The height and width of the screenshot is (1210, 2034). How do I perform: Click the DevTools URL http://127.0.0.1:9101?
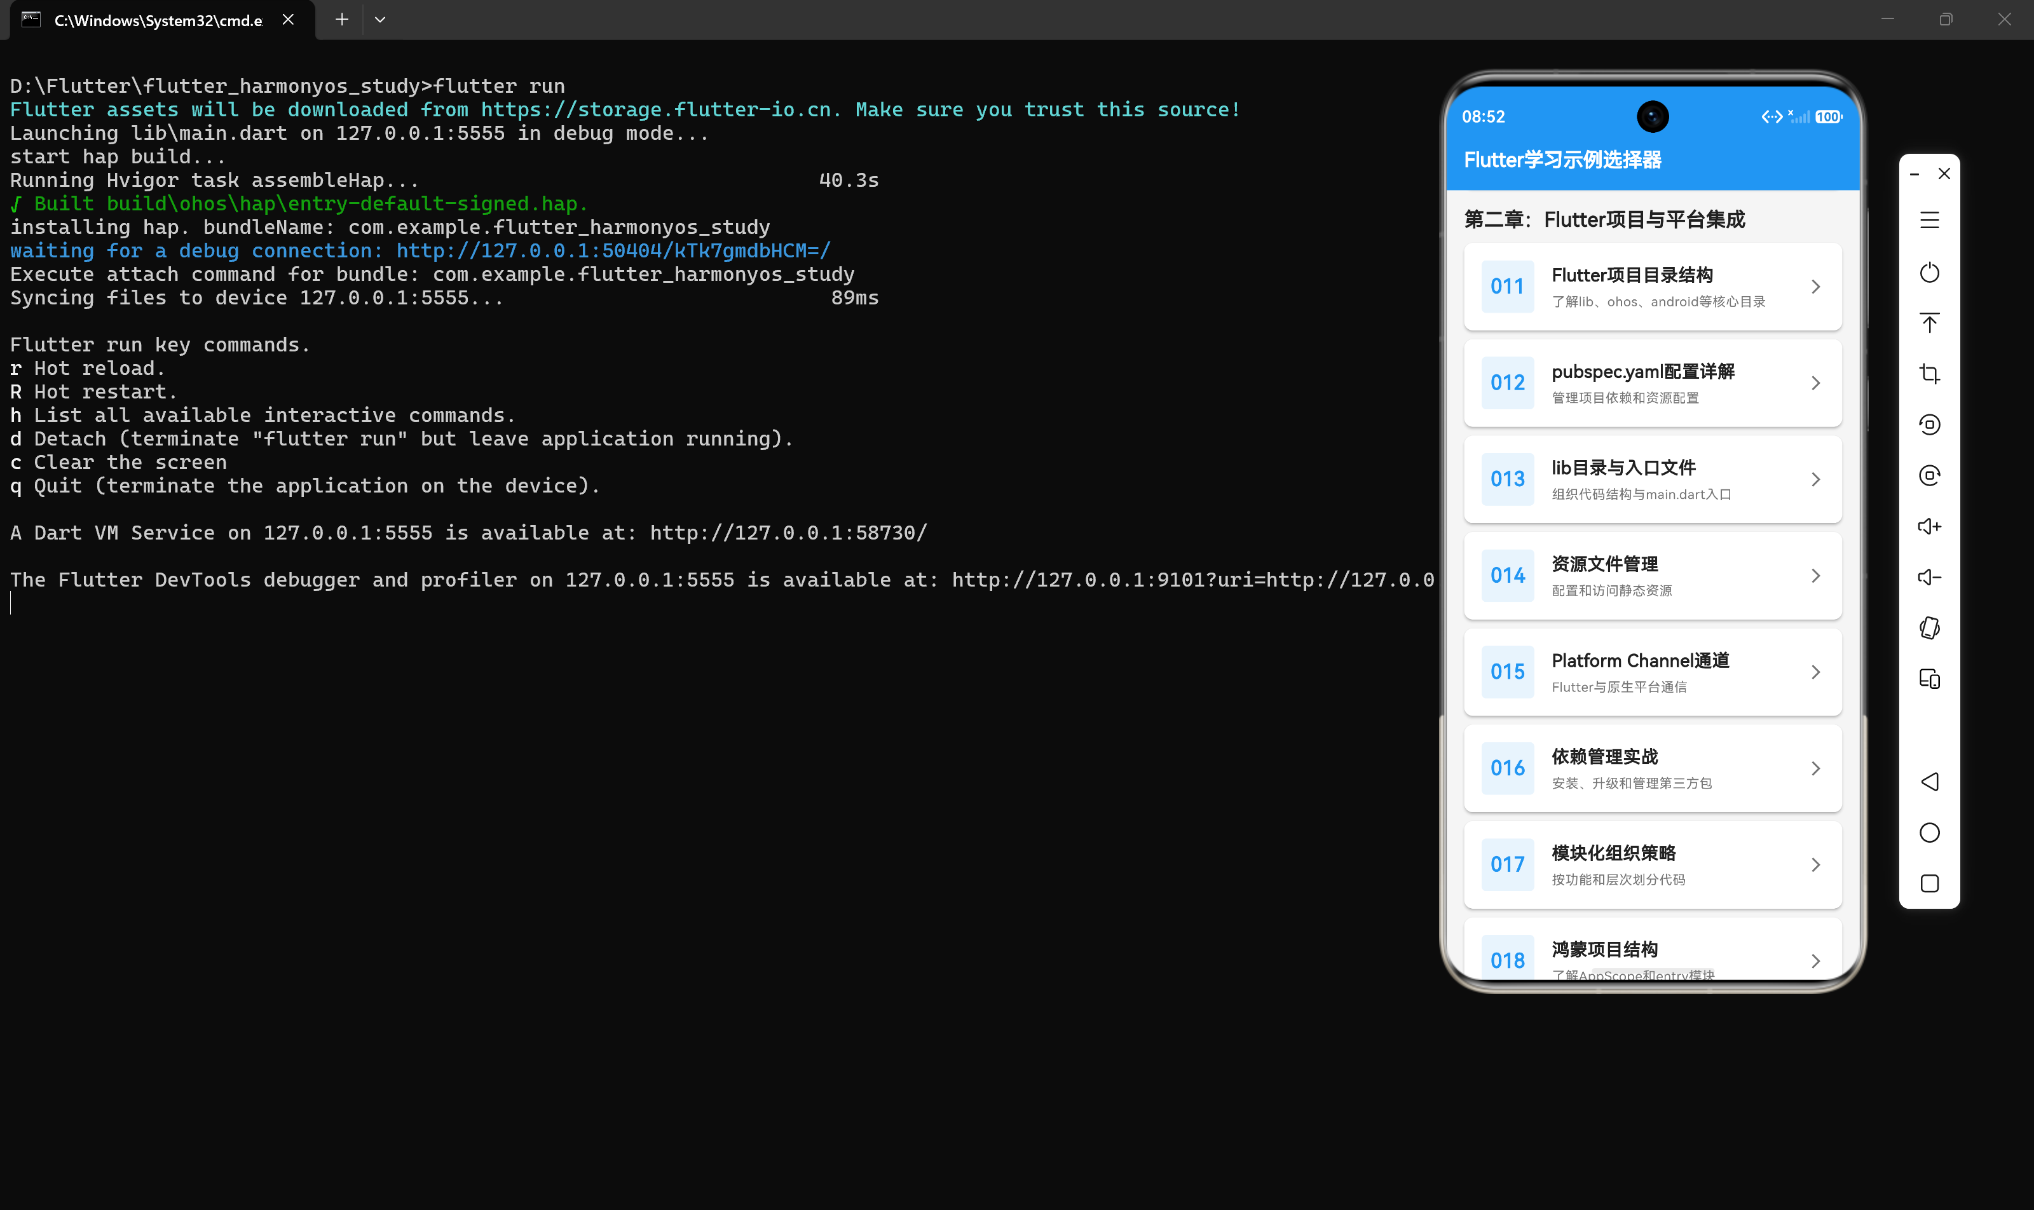point(1193,580)
